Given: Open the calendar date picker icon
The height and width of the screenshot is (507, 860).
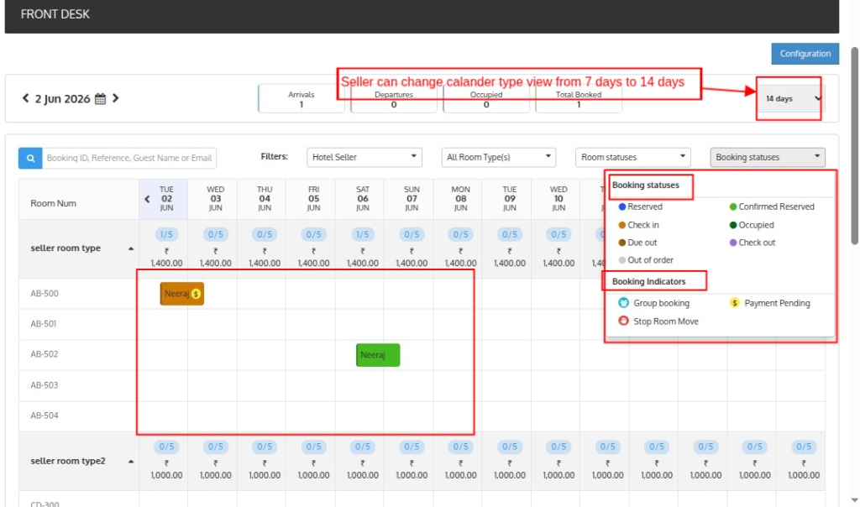Looking at the screenshot, I should (101, 99).
